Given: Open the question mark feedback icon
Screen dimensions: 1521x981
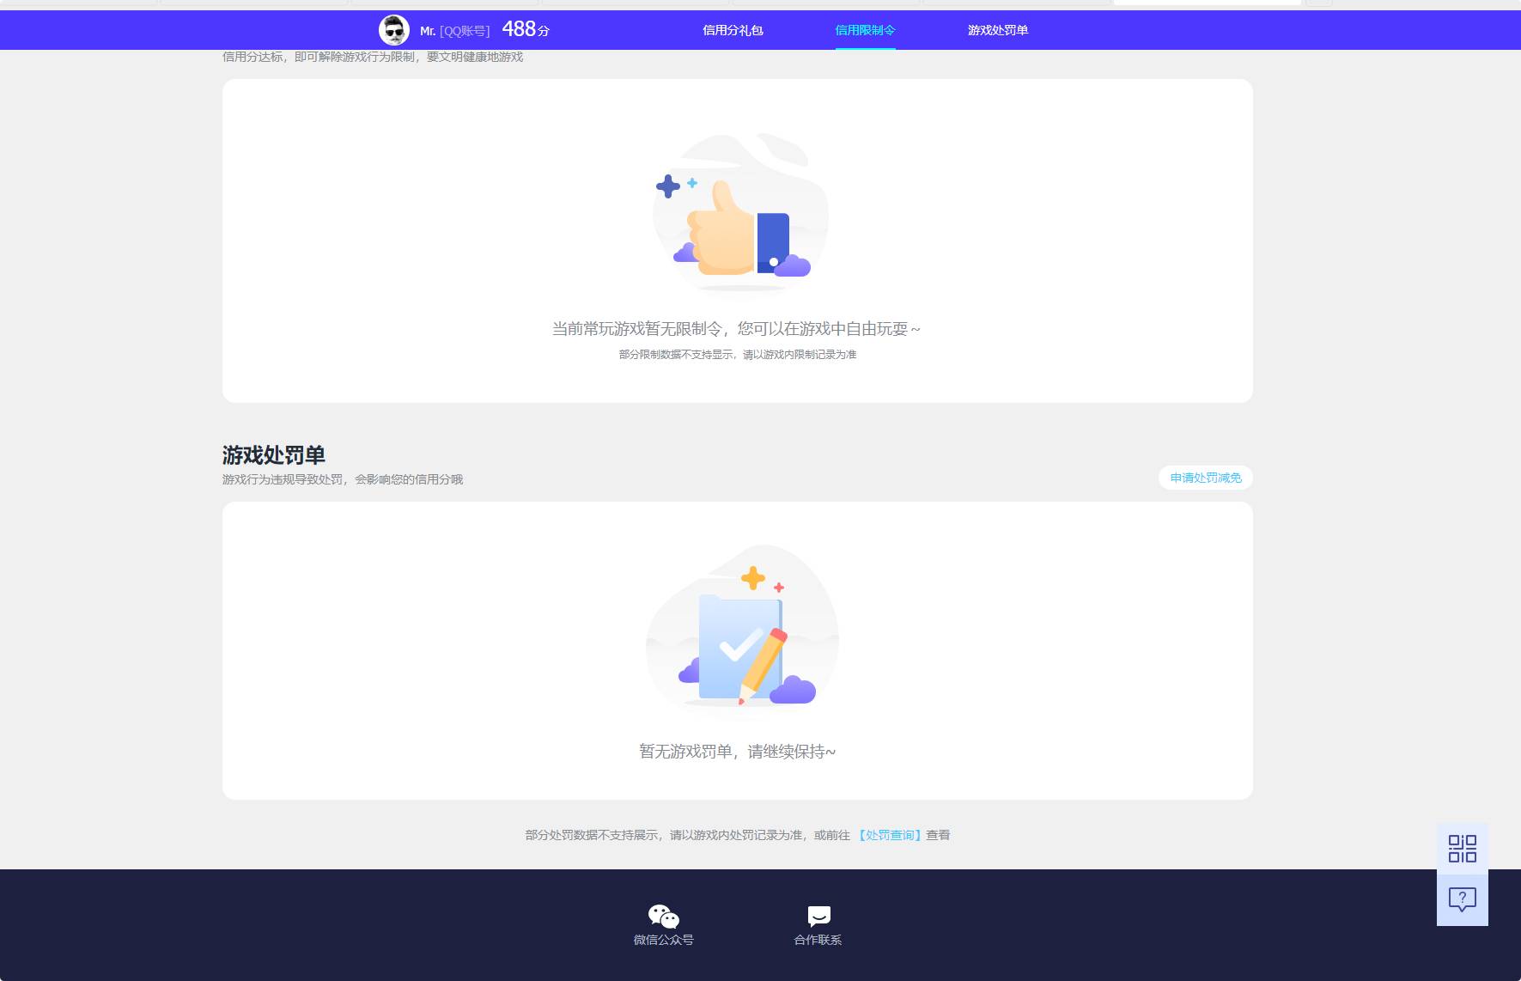Looking at the screenshot, I should 1463,899.
